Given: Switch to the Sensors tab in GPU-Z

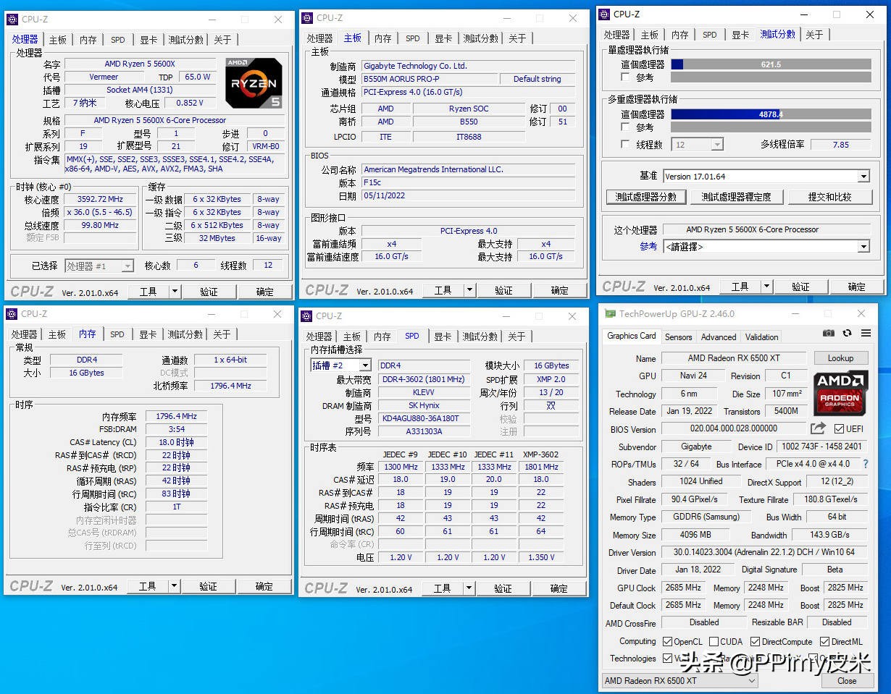Looking at the screenshot, I should point(678,336).
